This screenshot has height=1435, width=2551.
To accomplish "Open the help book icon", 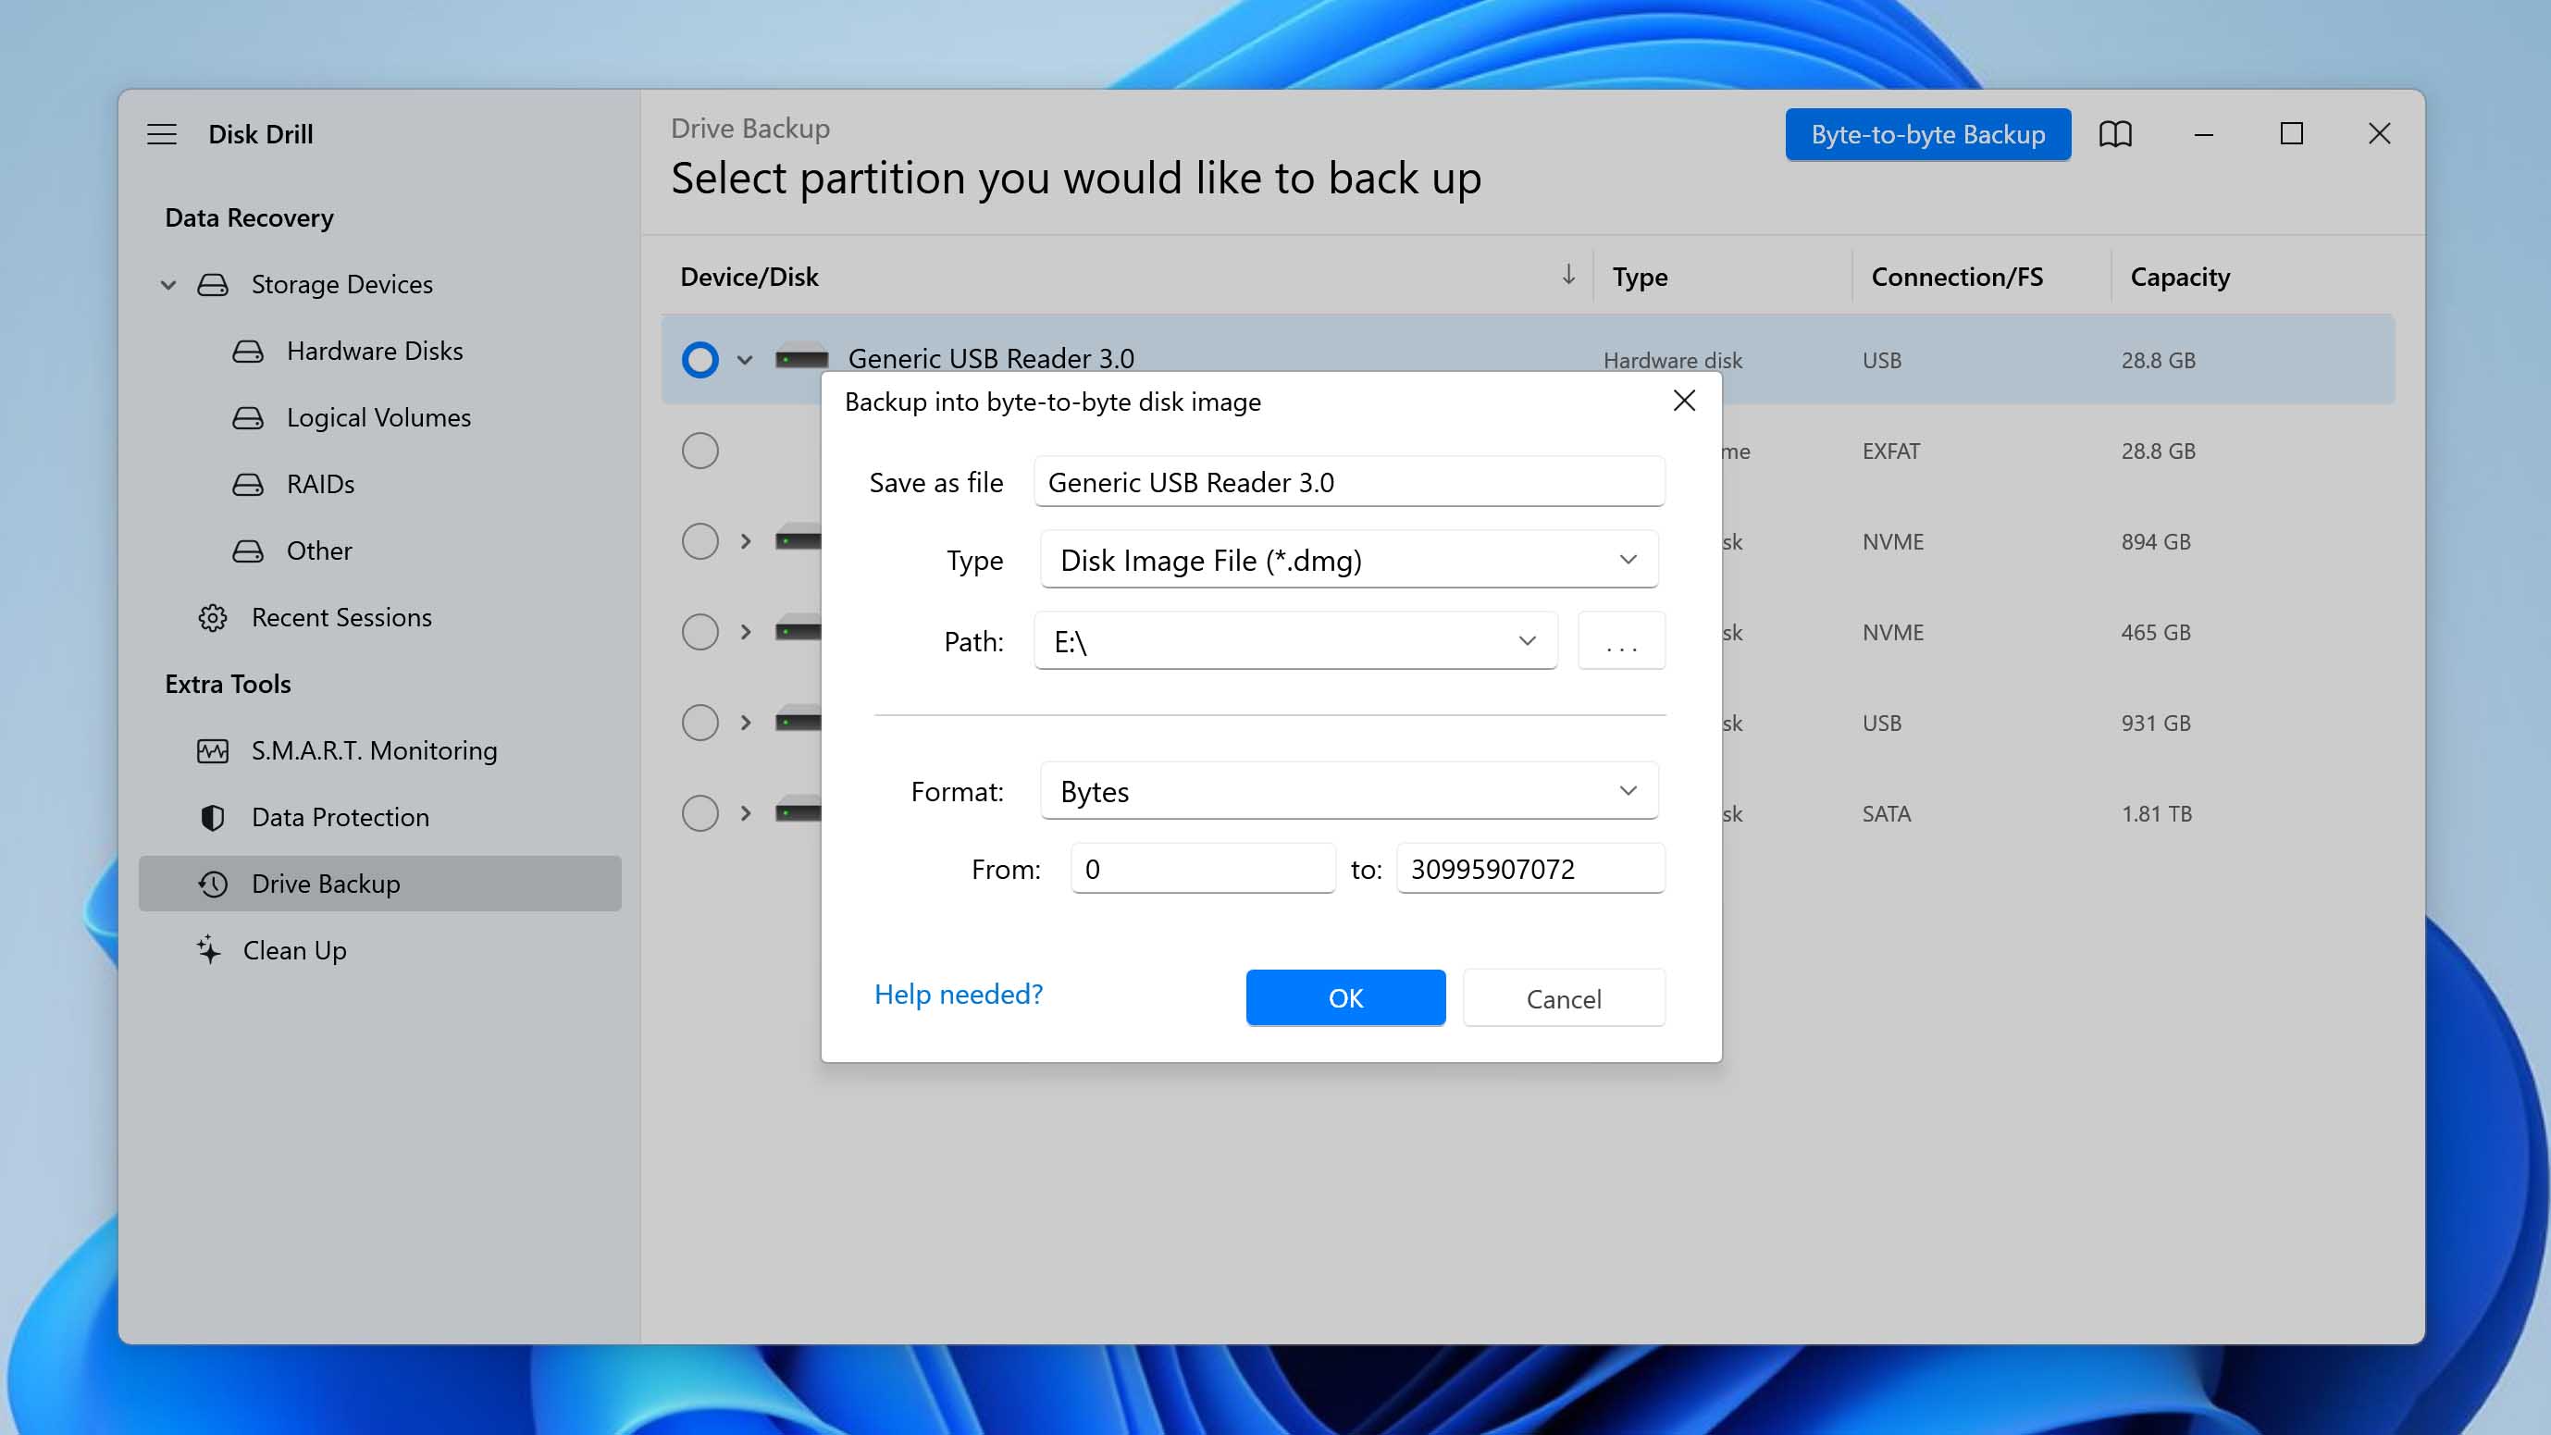I will click(2115, 134).
